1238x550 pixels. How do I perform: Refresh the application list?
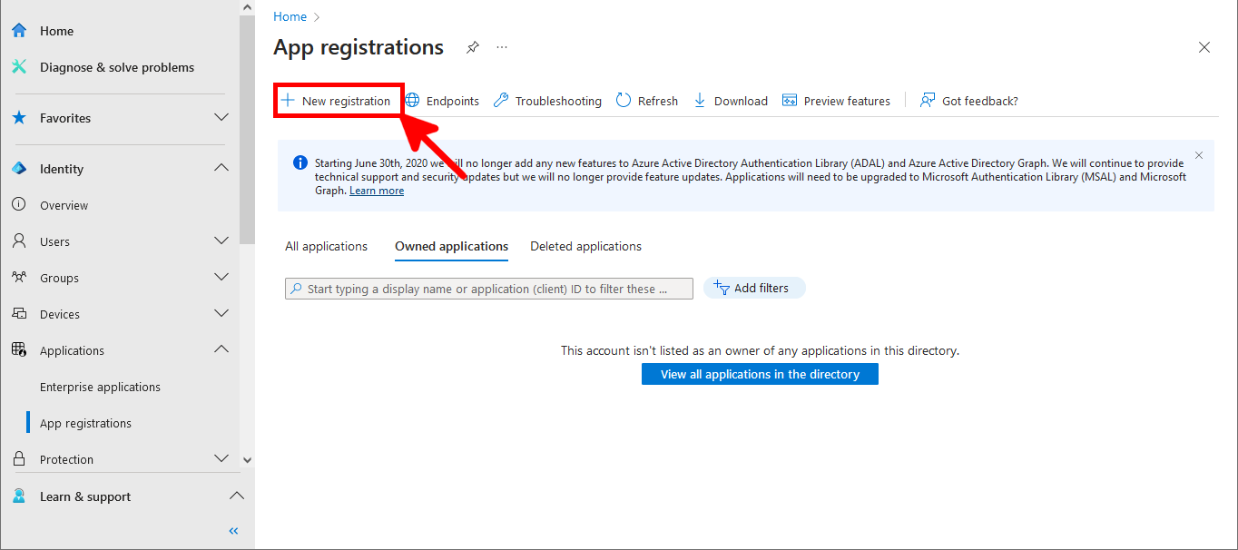point(646,100)
